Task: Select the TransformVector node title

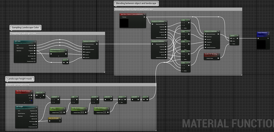Action: [x=55, y=50]
